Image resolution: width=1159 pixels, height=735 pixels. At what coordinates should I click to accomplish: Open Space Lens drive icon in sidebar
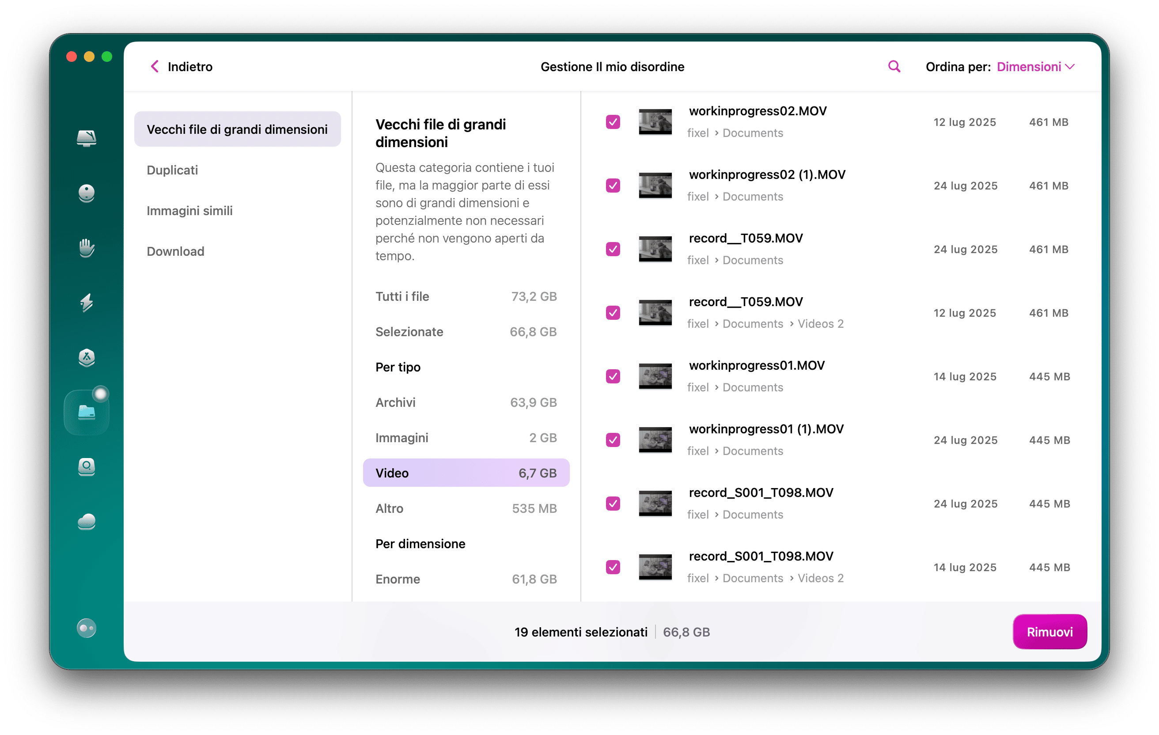(x=87, y=467)
